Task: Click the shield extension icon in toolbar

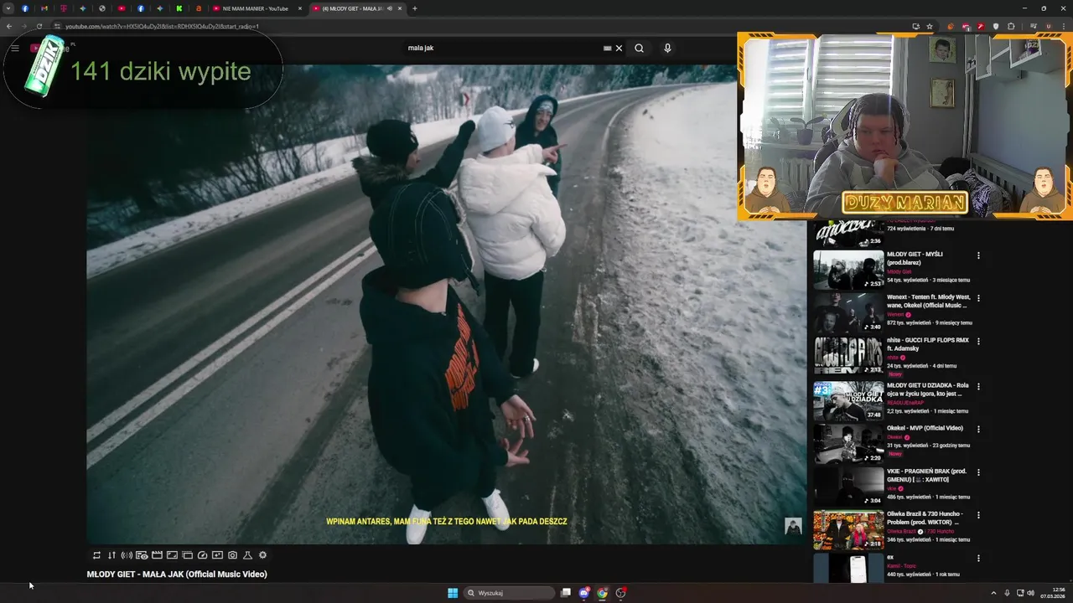Action: point(996,26)
